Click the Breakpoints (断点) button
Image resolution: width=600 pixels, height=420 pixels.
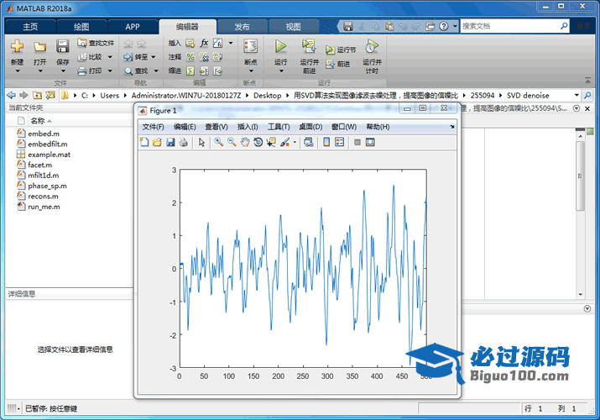[x=250, y=50]
